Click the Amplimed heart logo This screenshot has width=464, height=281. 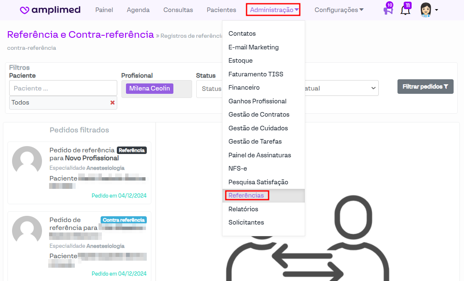click(x=25, y=10)
